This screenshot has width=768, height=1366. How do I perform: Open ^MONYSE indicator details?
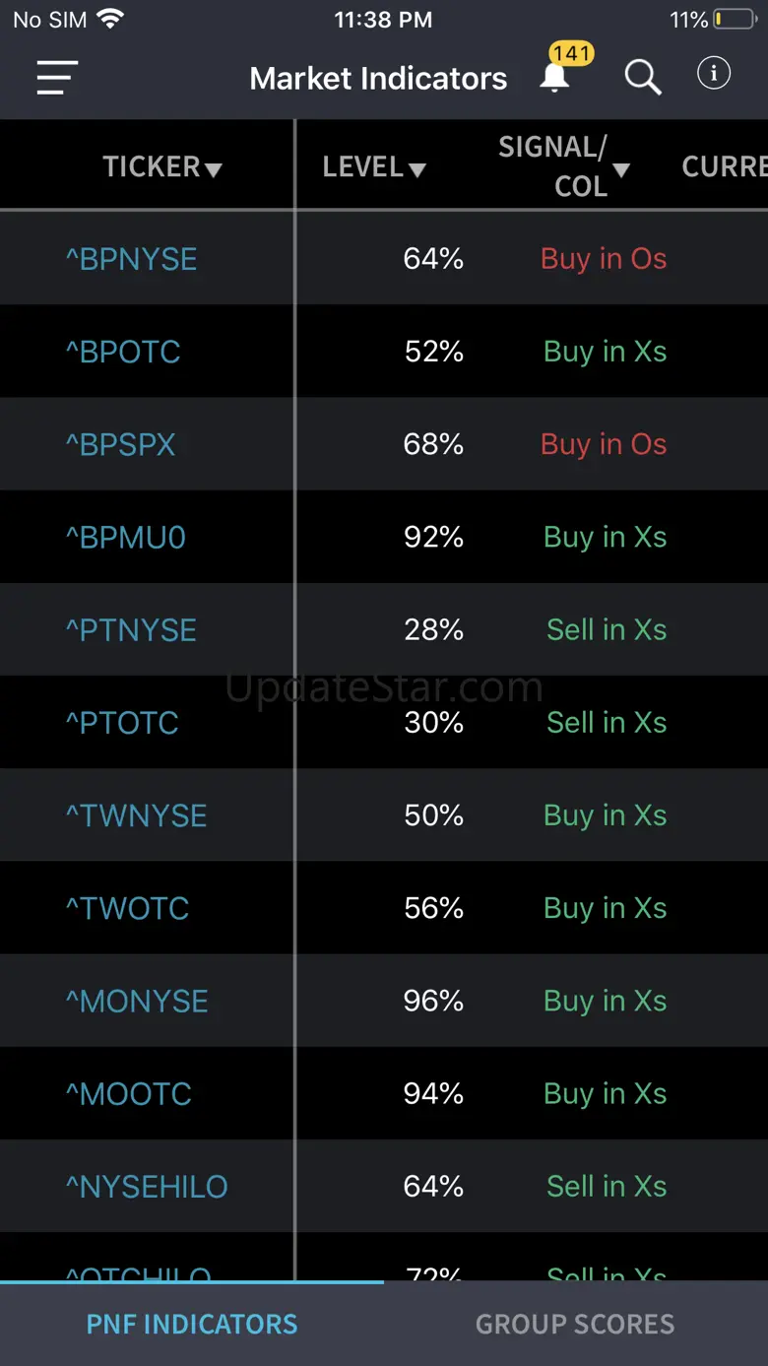[137, 1002]
